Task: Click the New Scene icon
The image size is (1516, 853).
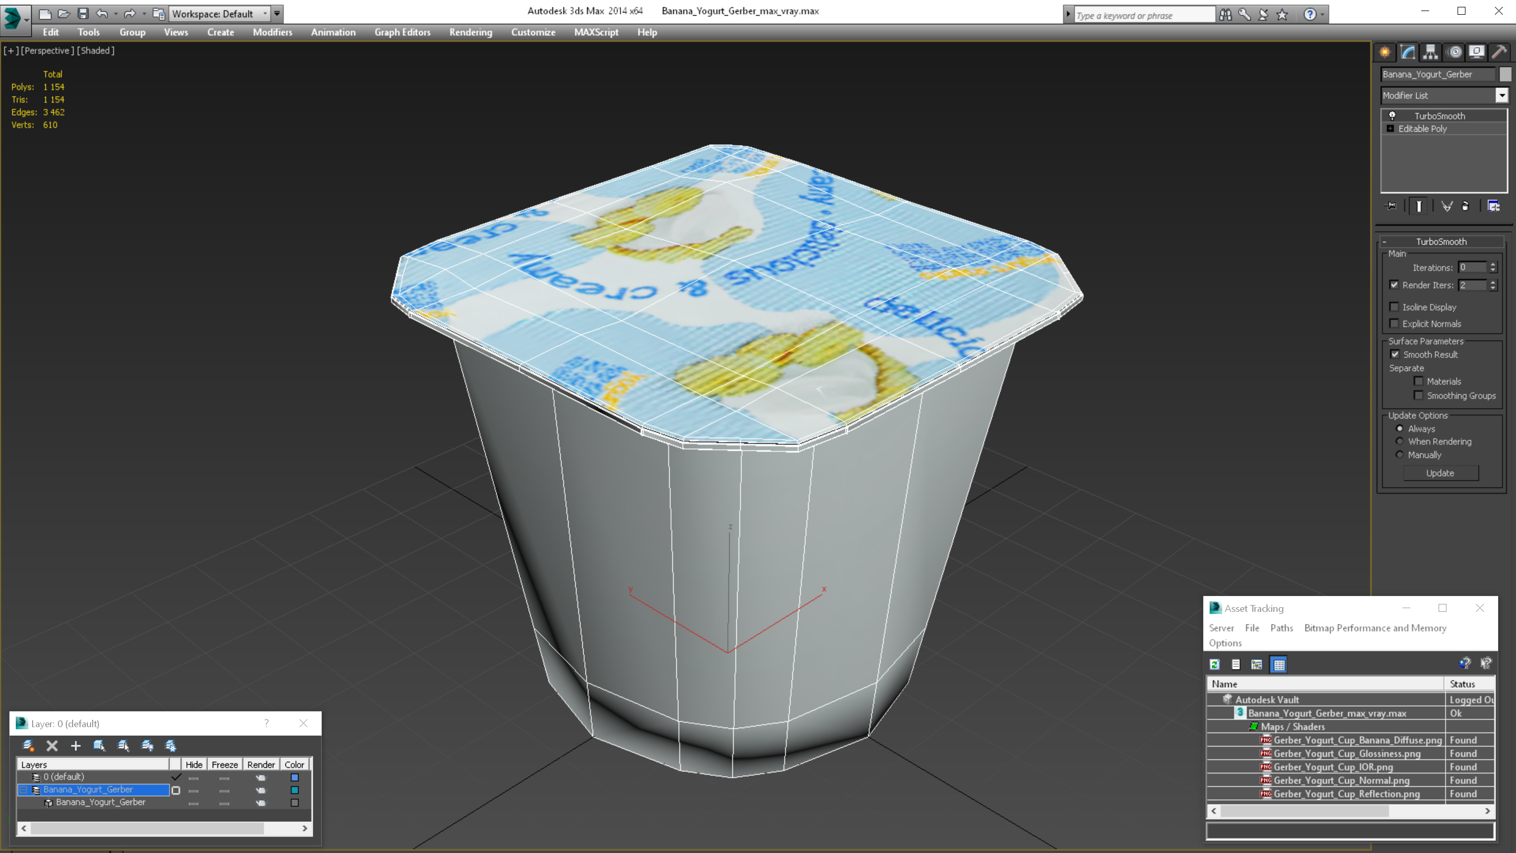Action: click(45, 14)
